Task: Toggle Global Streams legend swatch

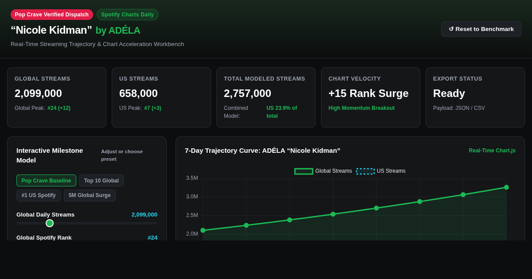Action: pos(304,171)
